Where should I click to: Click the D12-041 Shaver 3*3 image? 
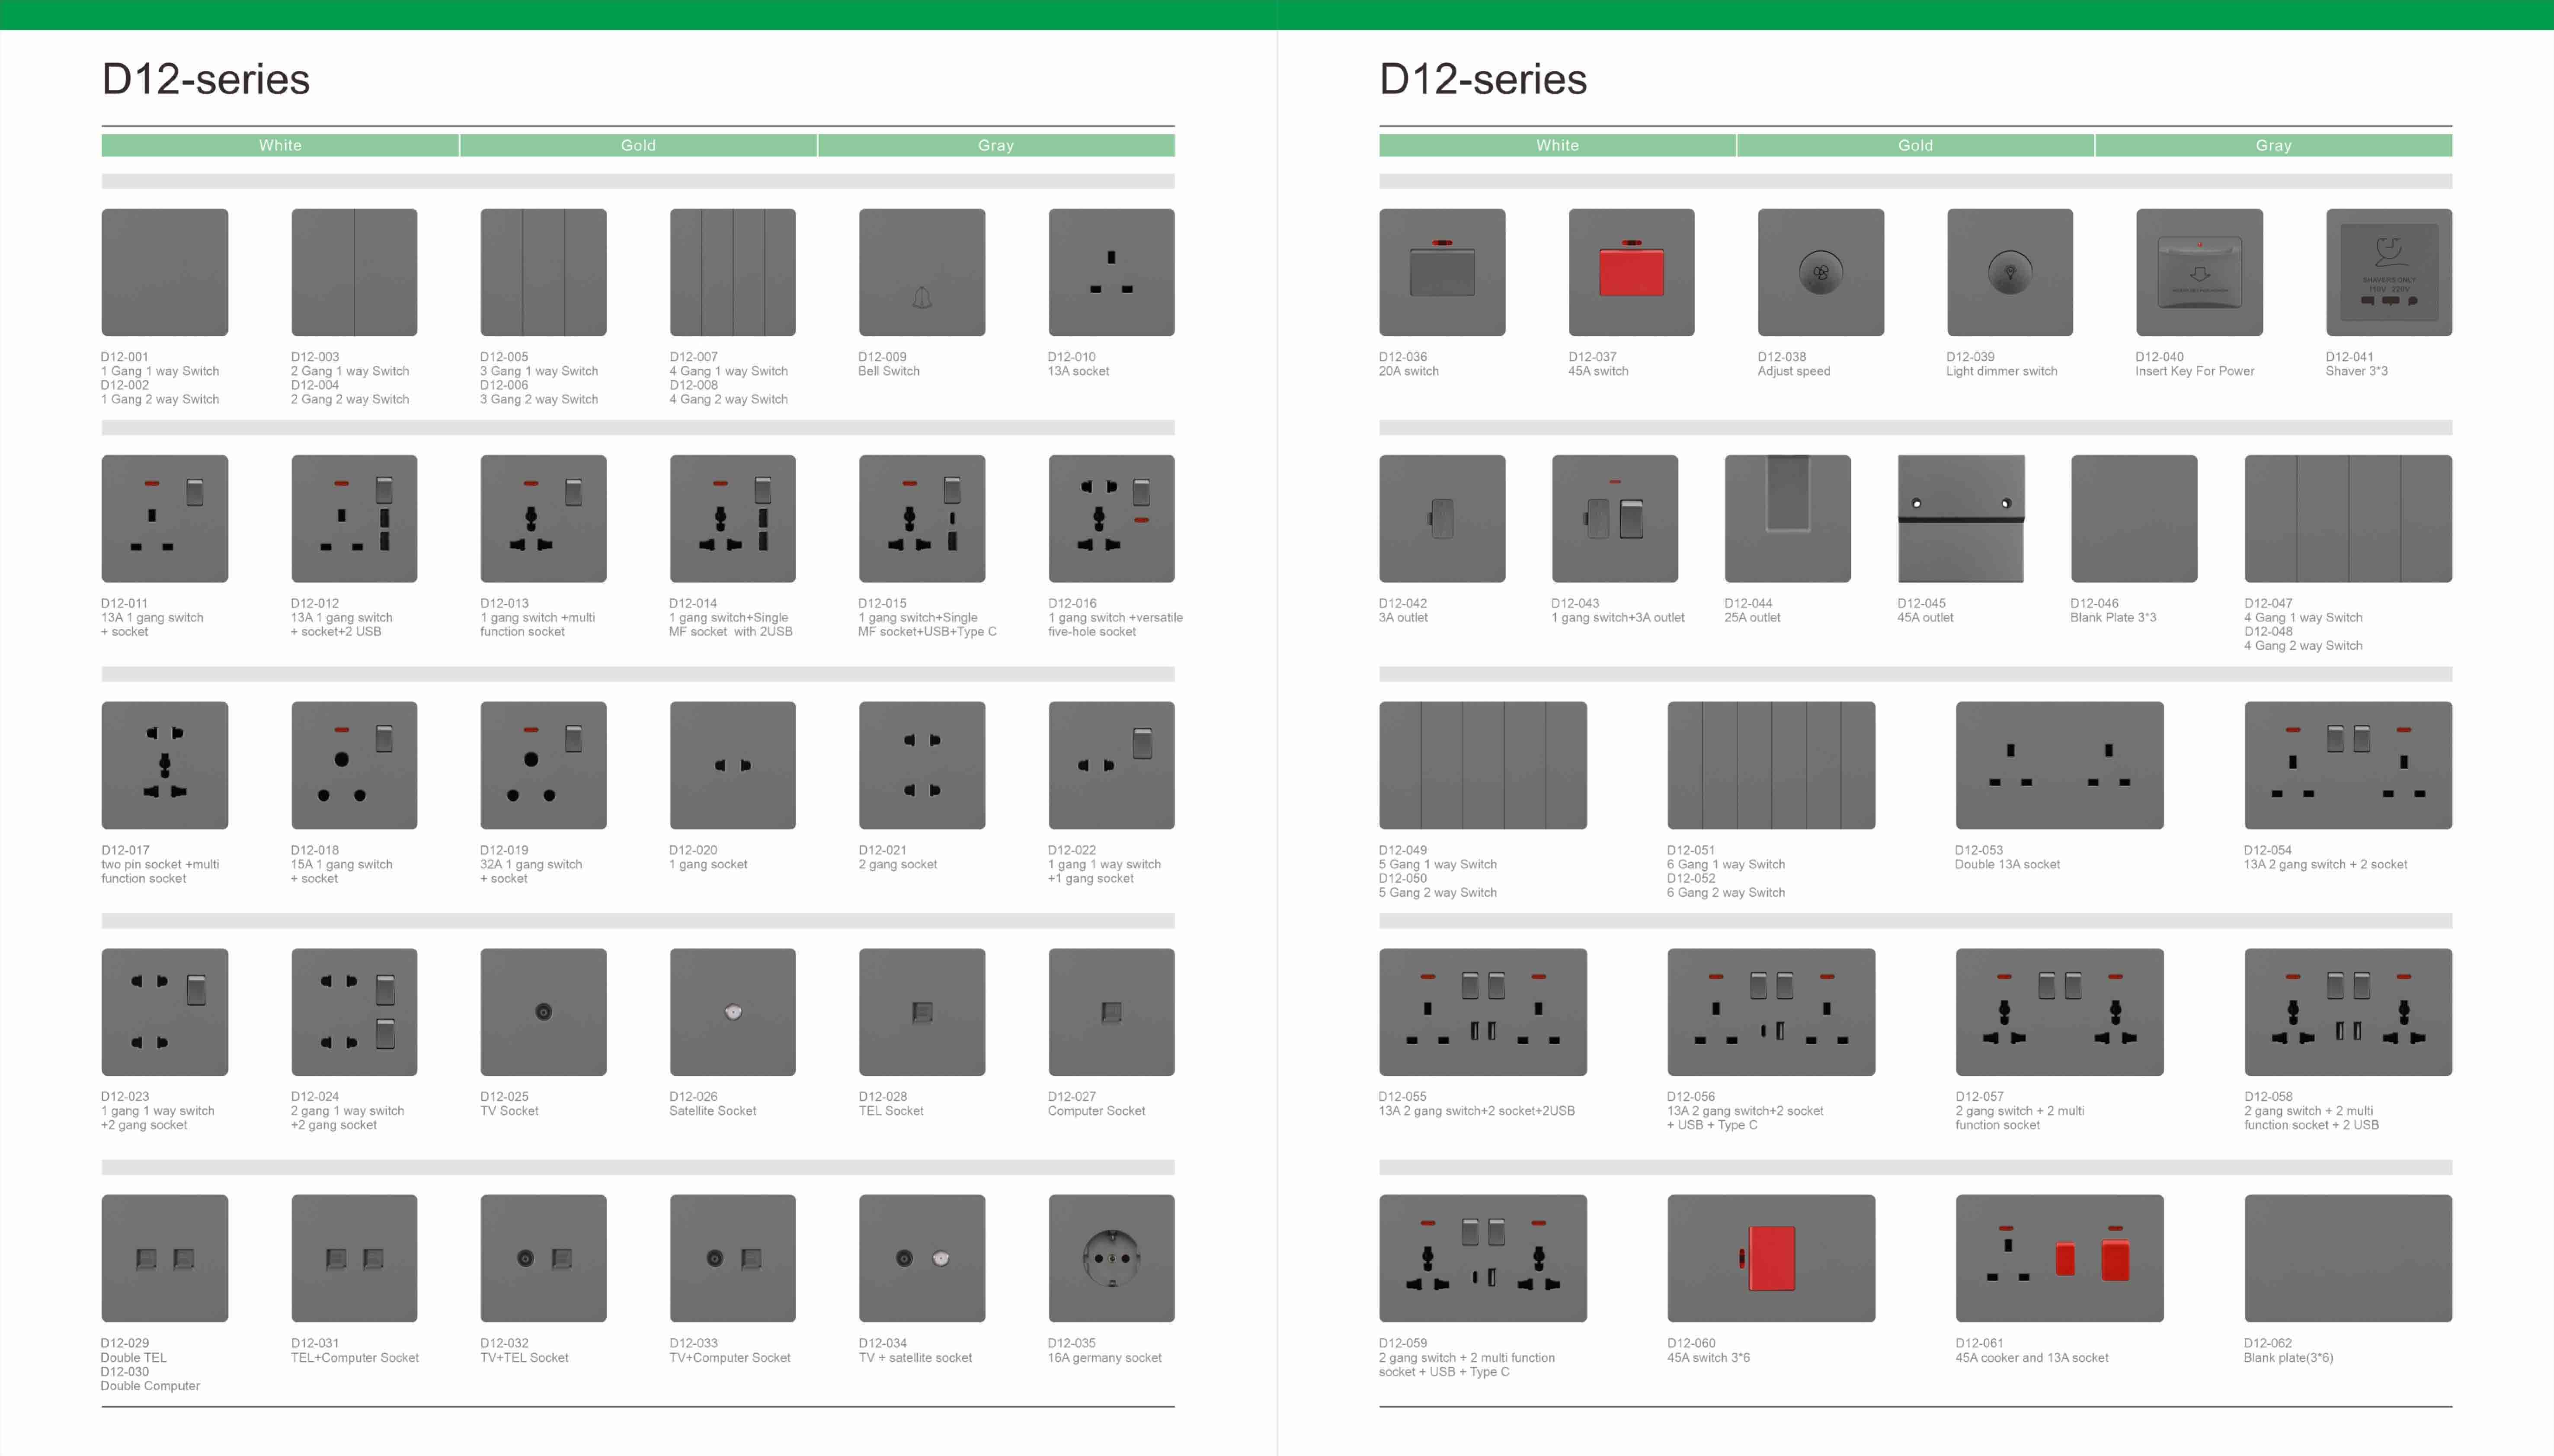point(2389,272)
